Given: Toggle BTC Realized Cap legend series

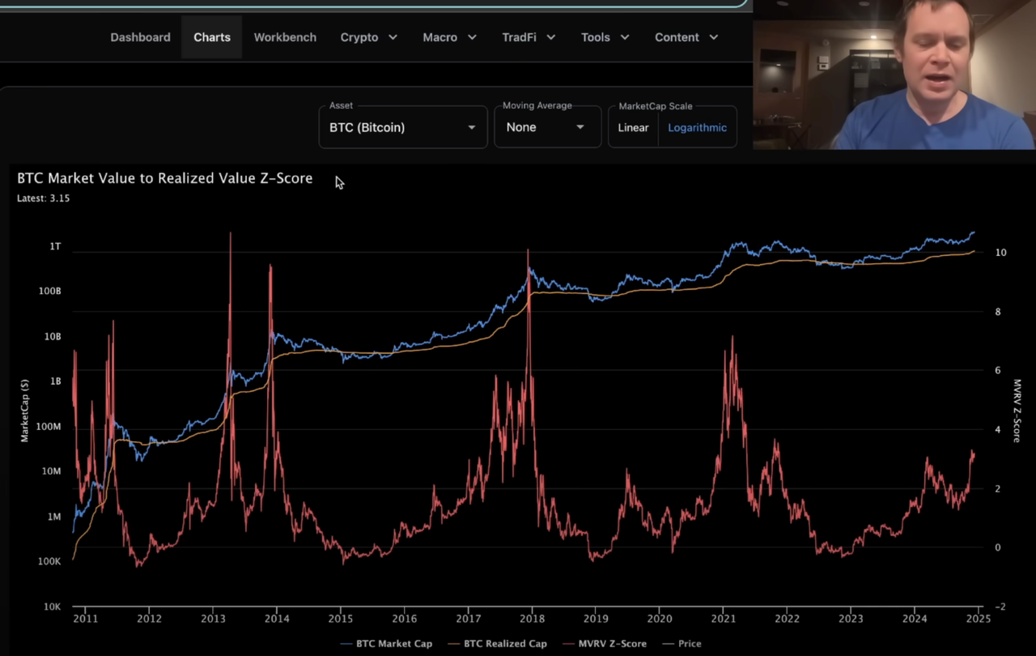Looking at the screenshot, I should point(497,644).
